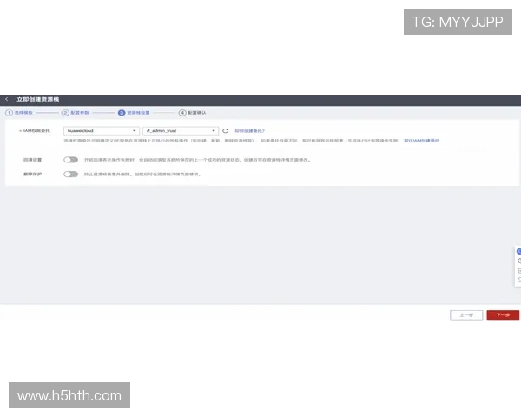Click the 删除保护 label

click(33, 175)
